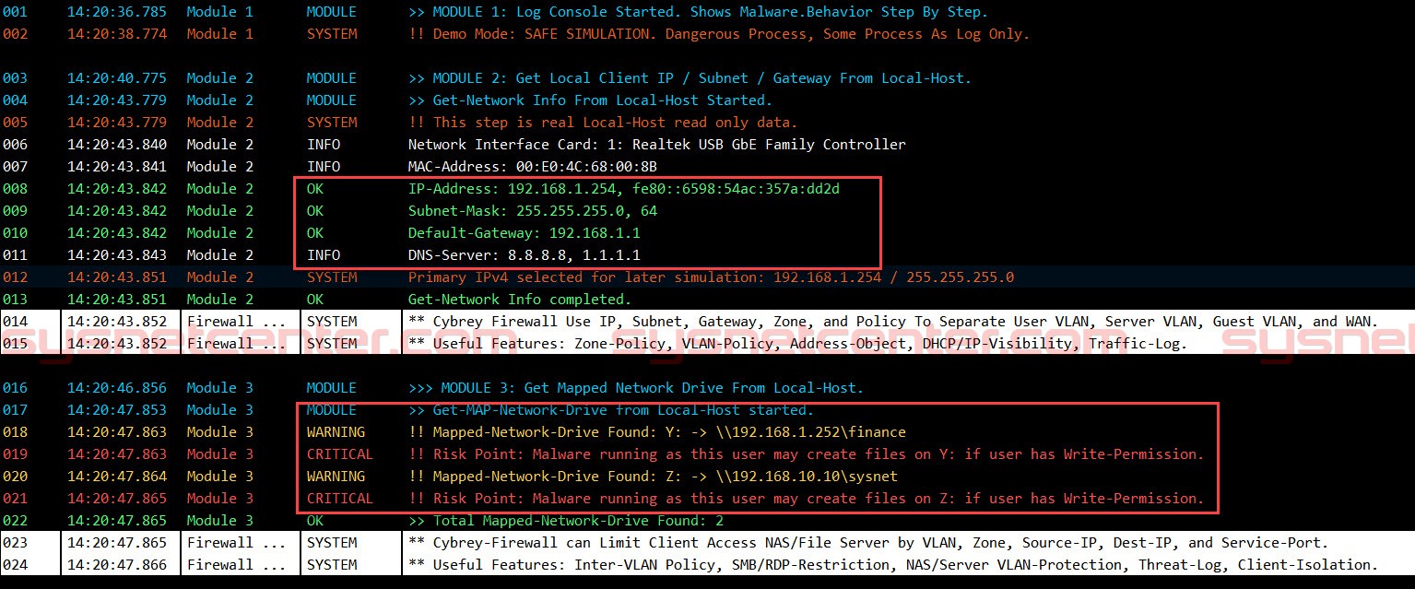Select the 'Risk Point' message about drive Y:
The image size is (1415, 589).
(806, 454)
